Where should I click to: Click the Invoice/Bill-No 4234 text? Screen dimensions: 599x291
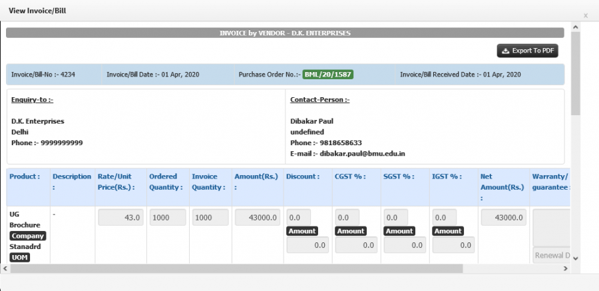tap(43, 75)
